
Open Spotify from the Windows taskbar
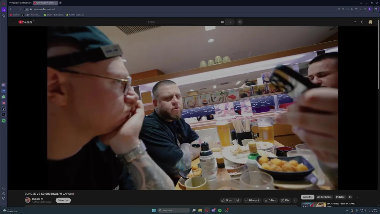tap(220, 210)
